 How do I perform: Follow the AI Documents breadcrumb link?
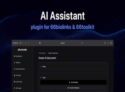pos(42,53)
